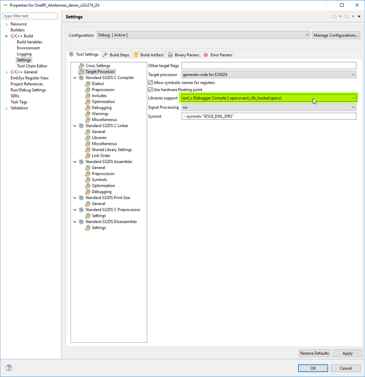The height and width of the screenshot is (377, 365).
Task: Select Tool Chain Editor in sidebar
Action: tap(32, 66)
